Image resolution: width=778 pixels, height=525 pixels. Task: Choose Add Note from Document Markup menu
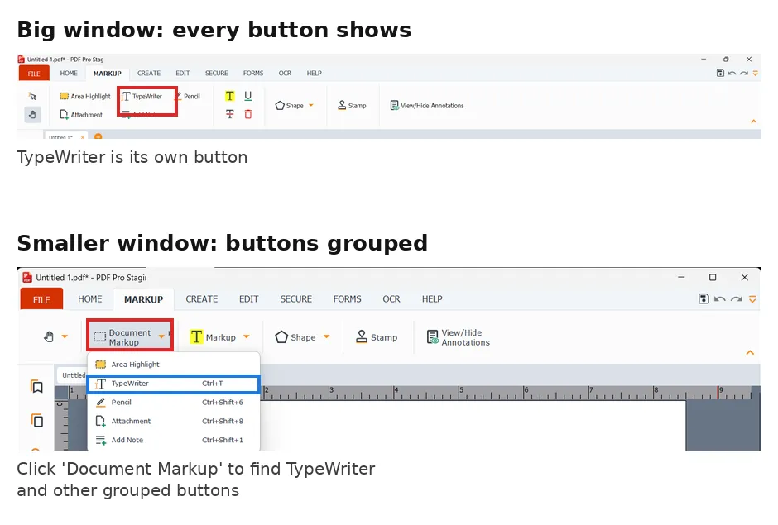tap(174, 440)
